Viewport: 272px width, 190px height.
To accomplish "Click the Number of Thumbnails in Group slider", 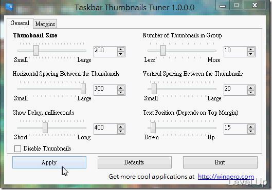I will [163, 50].
